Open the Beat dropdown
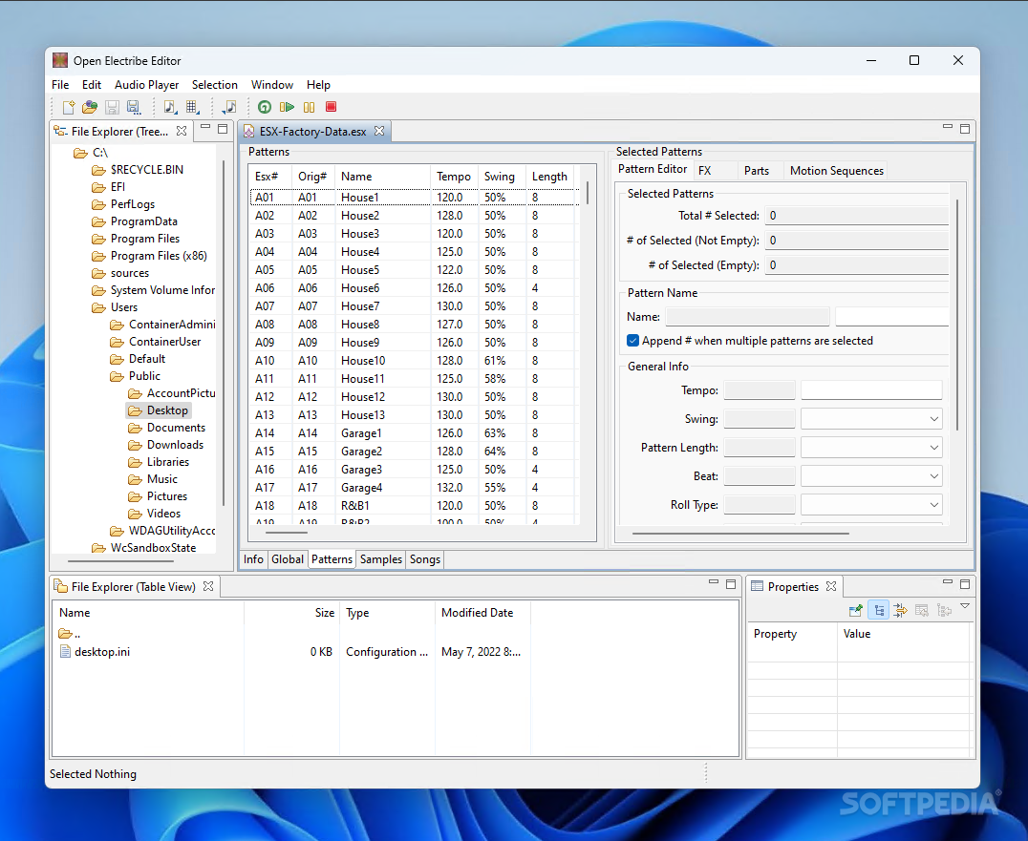 click(871, 476)
